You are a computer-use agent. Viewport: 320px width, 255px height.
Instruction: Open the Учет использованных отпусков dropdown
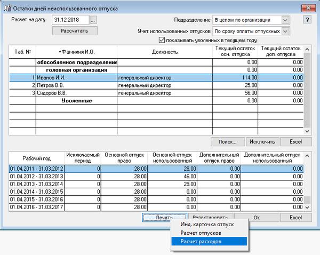pyautogui.click(x=285, y=31)
